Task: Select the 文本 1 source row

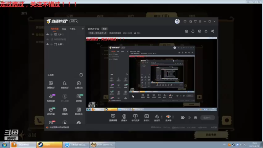Action: tap(65, 35)
